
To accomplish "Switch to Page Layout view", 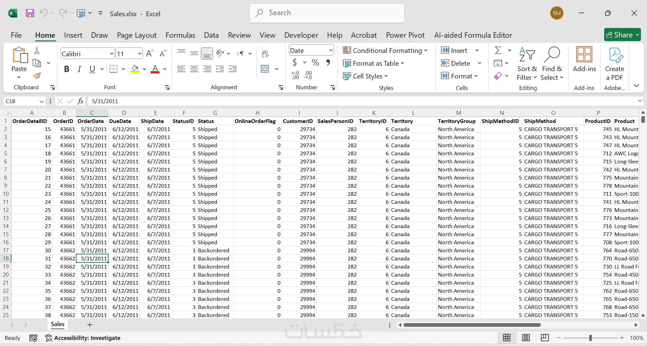I will [x=526, y=338].
